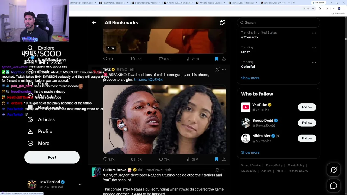Viewport: 347px width, 195px height.
Task: Open YouTube profile avatar in Who to follow
Action: [246, 107]
